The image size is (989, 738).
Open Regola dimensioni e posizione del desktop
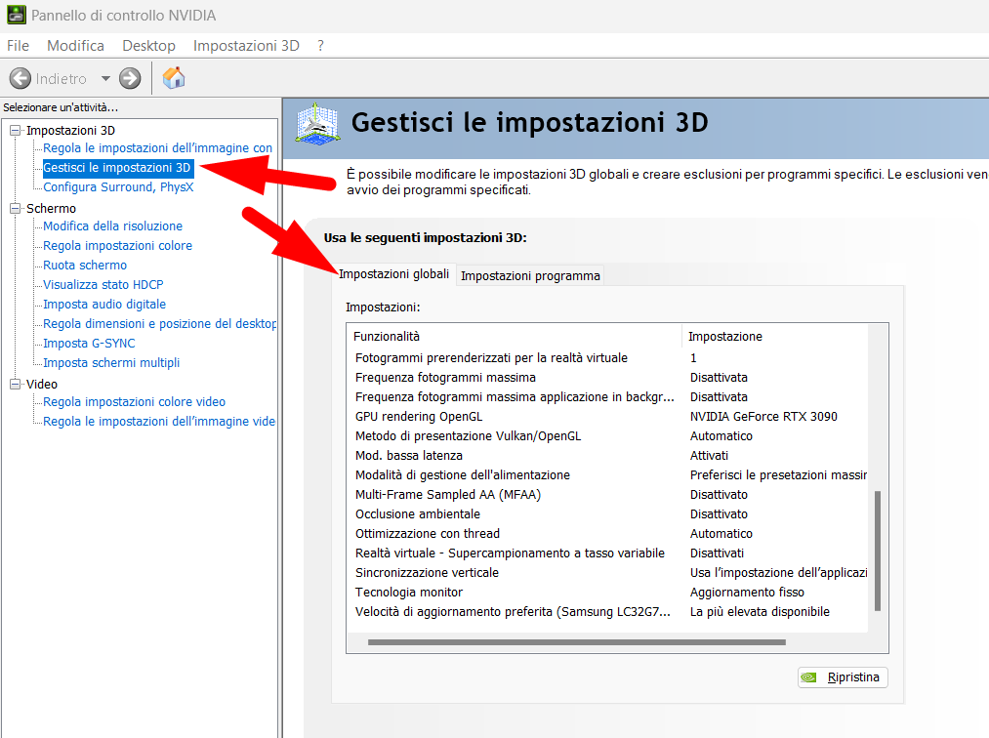159,323
